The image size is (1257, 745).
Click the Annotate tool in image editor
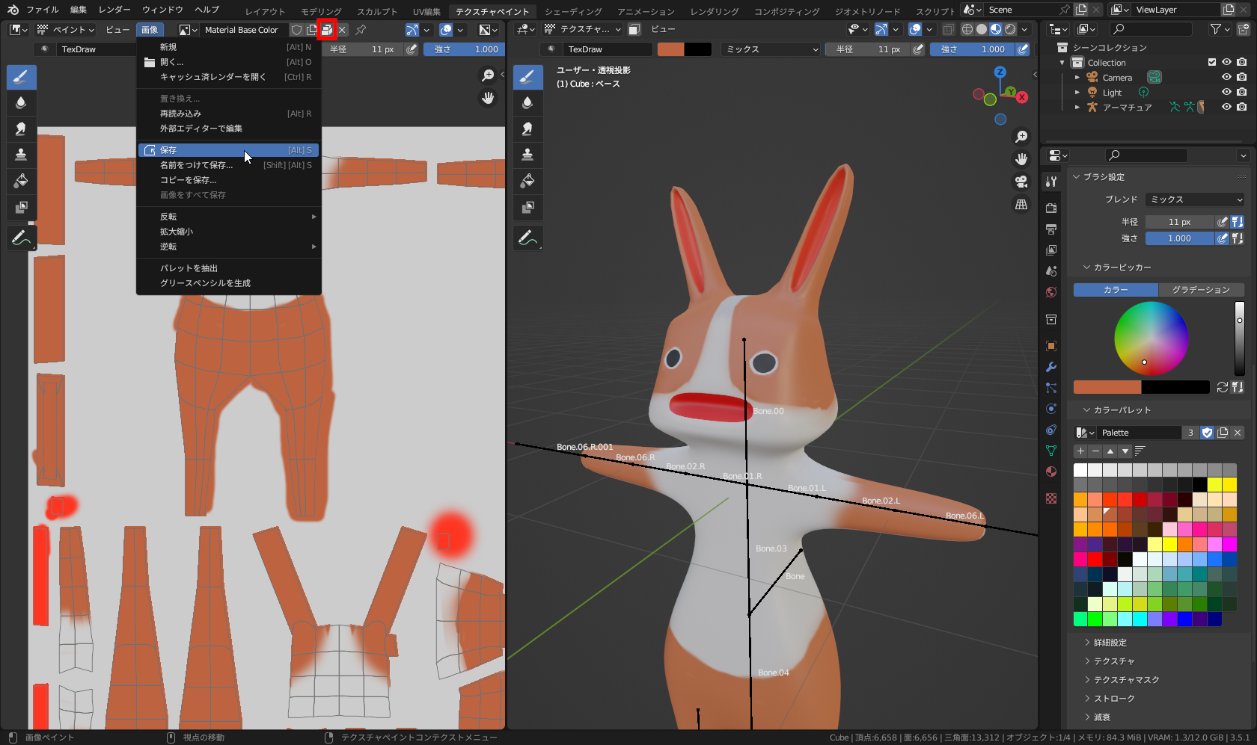[x=21, y=238]
